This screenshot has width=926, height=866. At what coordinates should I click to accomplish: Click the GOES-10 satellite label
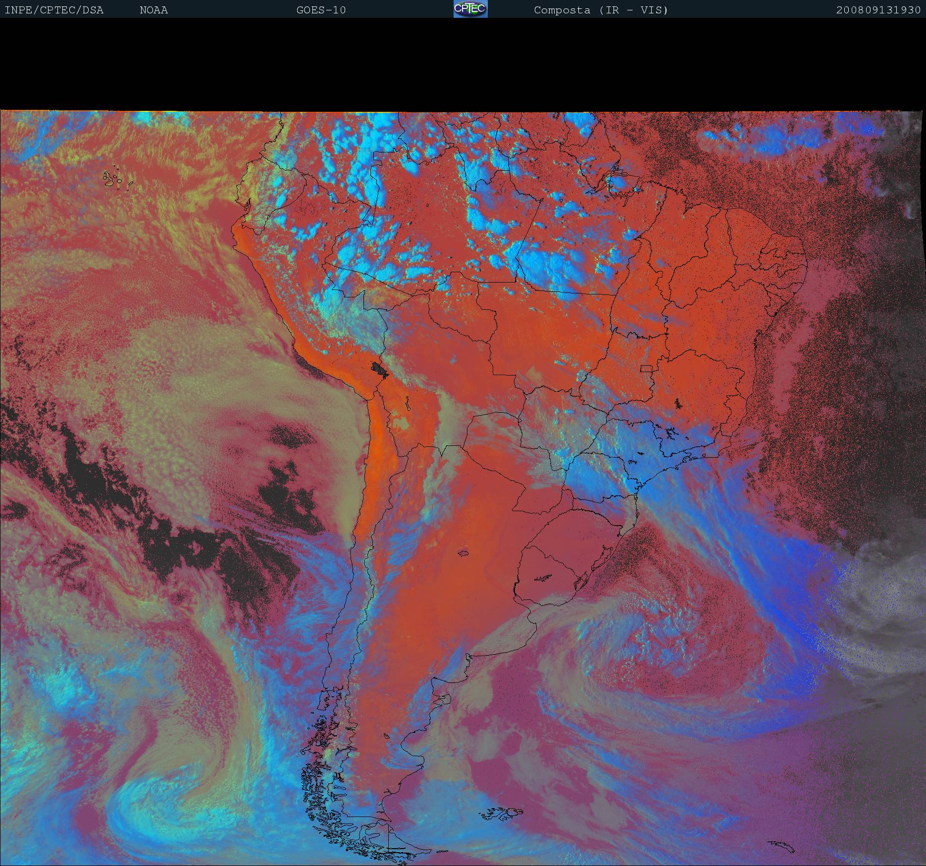[321, 10]
